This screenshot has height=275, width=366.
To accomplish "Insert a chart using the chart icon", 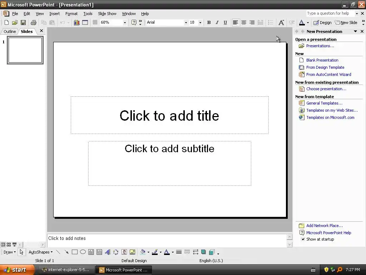I will [x=76, y=23].
